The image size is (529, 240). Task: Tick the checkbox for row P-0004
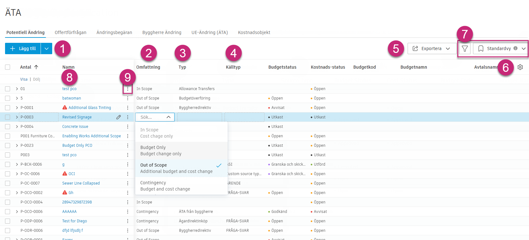[x=8, y=127]
